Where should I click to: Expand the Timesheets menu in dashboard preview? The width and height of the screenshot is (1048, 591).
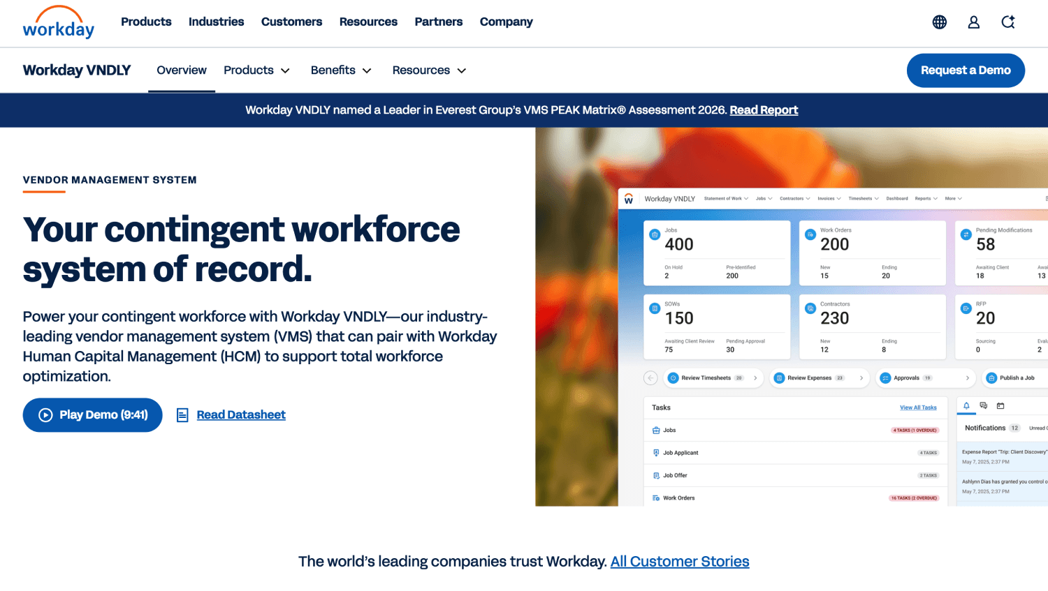tap(864, 199)
